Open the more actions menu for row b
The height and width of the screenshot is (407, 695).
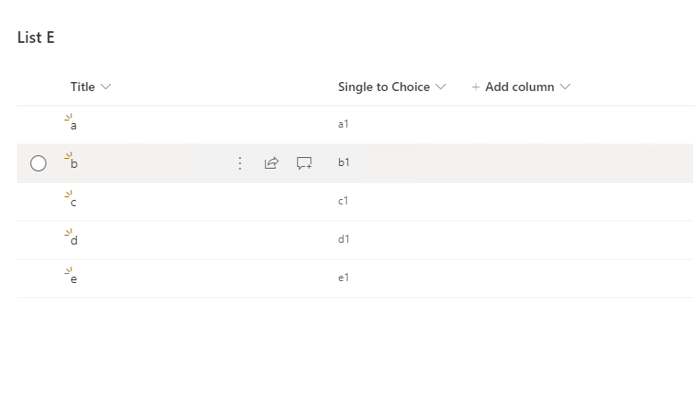239,163
